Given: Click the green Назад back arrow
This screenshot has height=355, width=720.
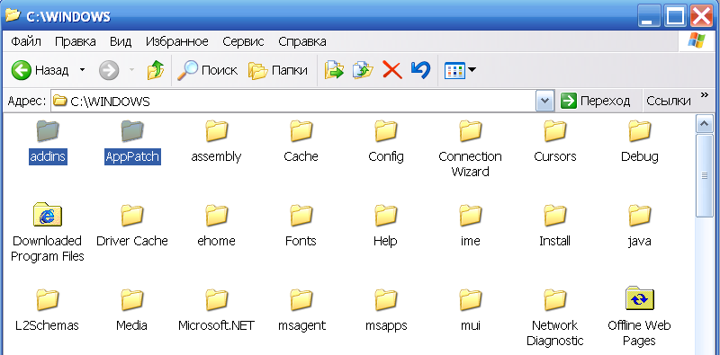Looking at the screenshot, I should [21, 70].
